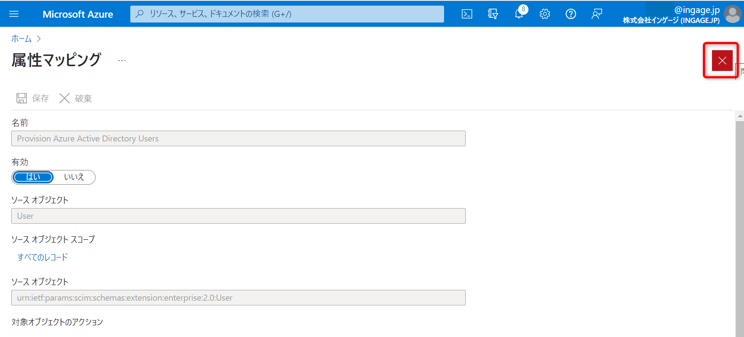The width and height of the screenshot is (744, 337).
Task: Open the Feedback icon
Action: 597,14
